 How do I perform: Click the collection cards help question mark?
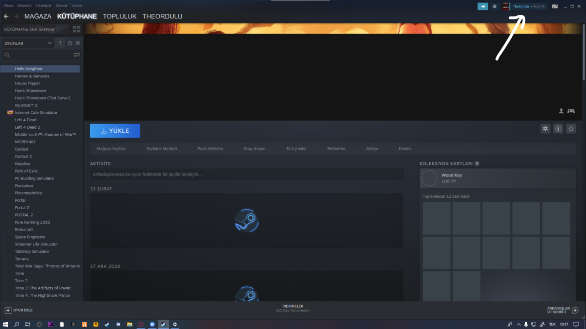pos(477,164)
